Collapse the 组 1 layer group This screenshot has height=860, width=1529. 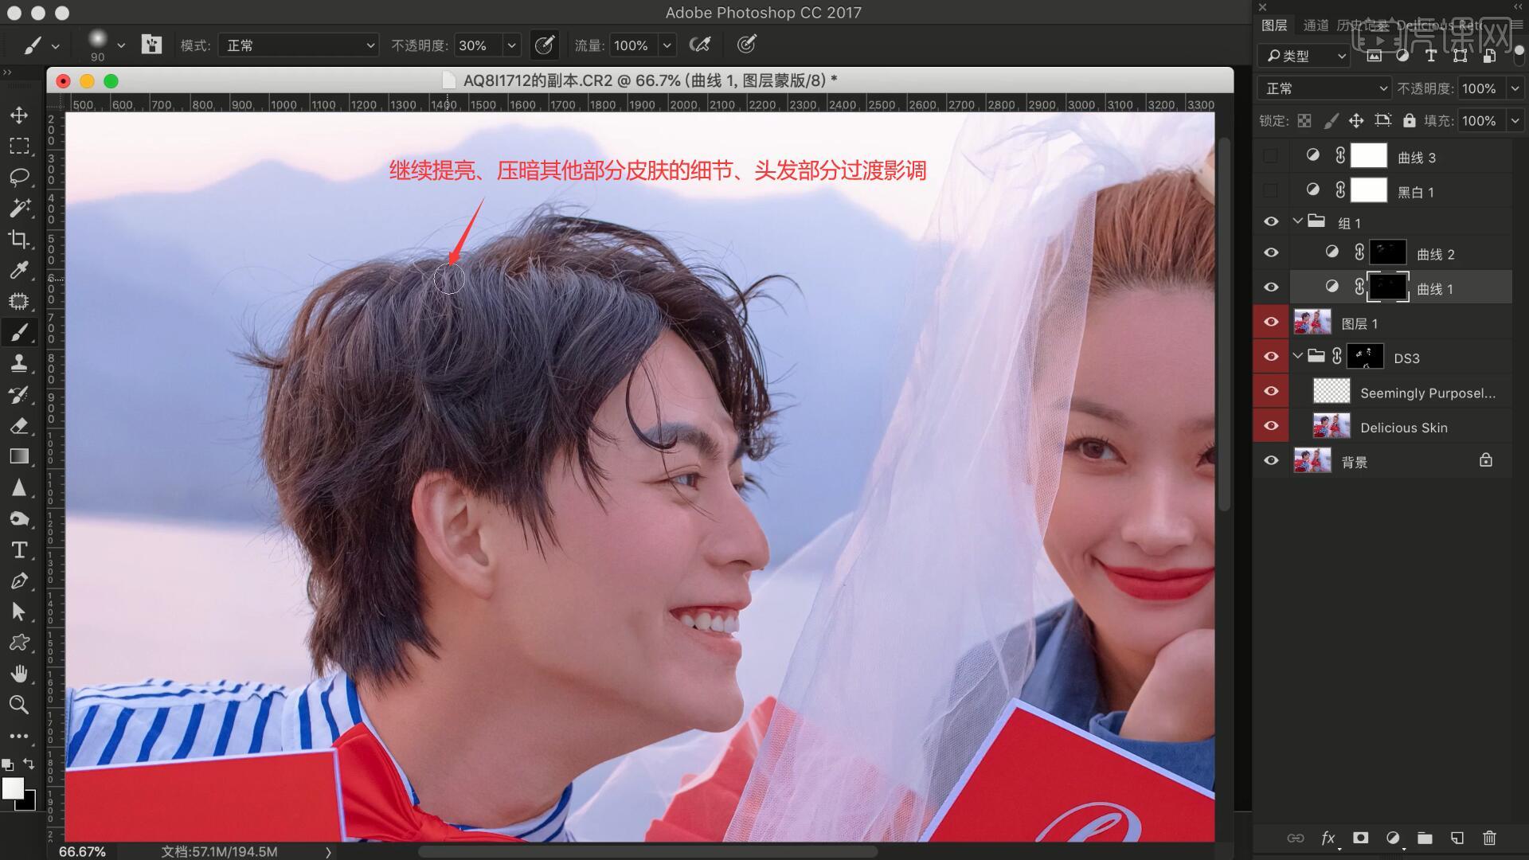(x=1298, y=221)
